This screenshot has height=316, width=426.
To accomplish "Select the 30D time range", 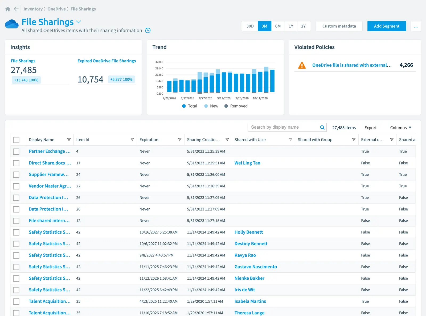I will click(x=250, y=26).
